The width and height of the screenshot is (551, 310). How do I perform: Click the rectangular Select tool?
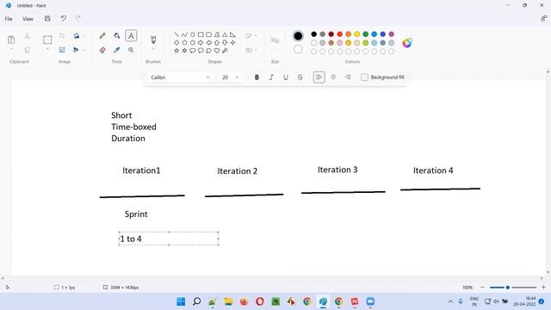point(47,40)
